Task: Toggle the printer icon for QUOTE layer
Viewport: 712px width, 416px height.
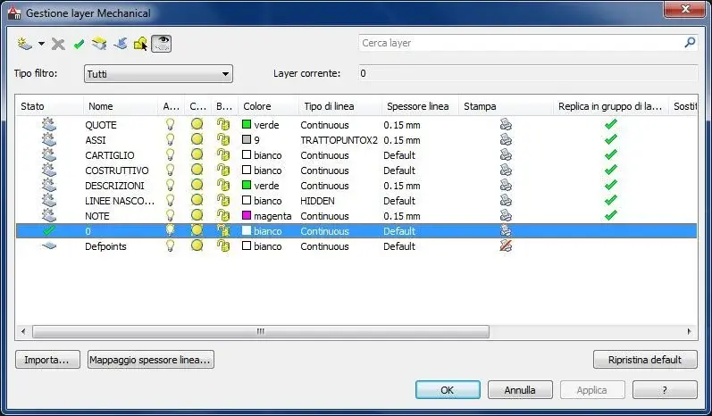Action: pos(506,124)
